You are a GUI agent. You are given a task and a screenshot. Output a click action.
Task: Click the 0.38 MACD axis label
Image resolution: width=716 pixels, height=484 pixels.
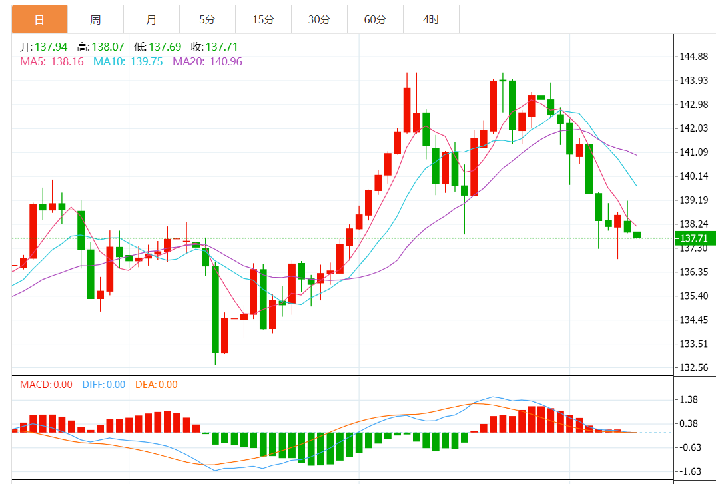pyautogui.click(x=689, y=423)
